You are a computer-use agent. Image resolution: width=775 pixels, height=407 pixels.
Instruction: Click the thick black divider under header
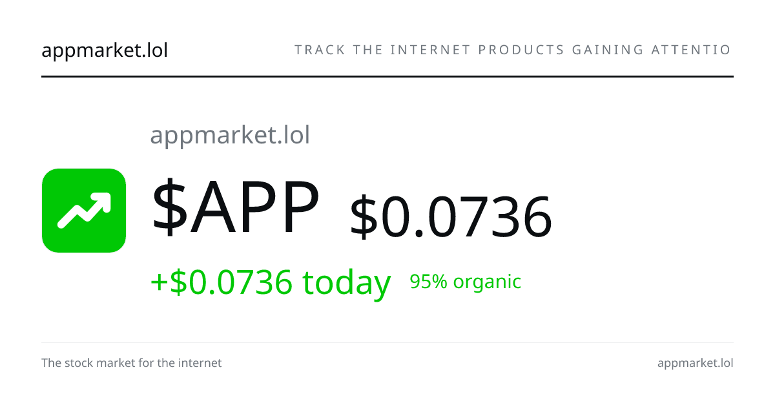(x=387, y=76)
